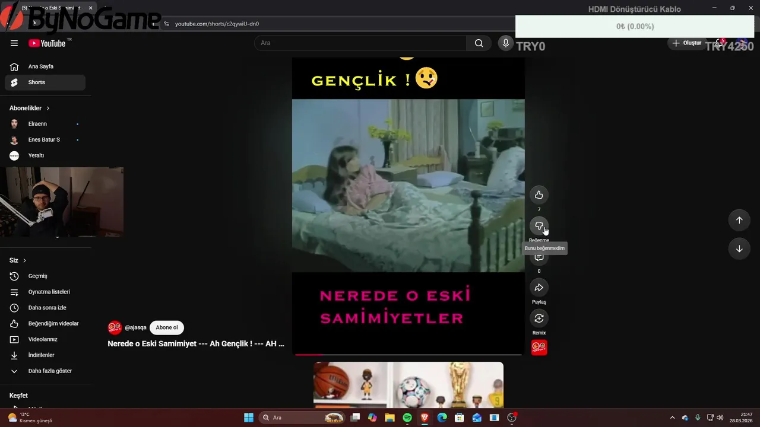Open Outlook mail from the taskbar
The image size is (760, 427).
click(x=477, y=418)
